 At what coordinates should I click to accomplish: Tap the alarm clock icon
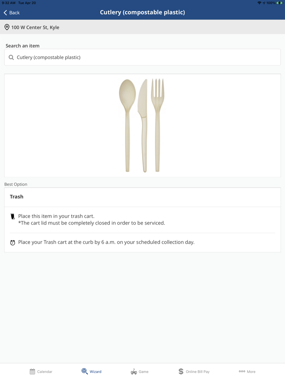point(13,242)
